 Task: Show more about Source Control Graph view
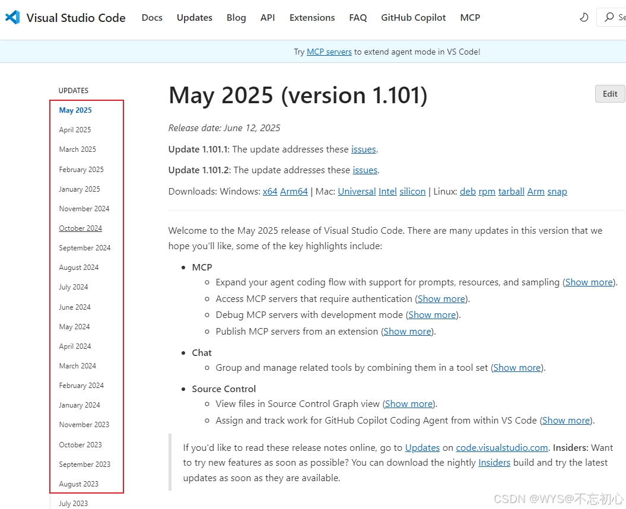point(409,404)
